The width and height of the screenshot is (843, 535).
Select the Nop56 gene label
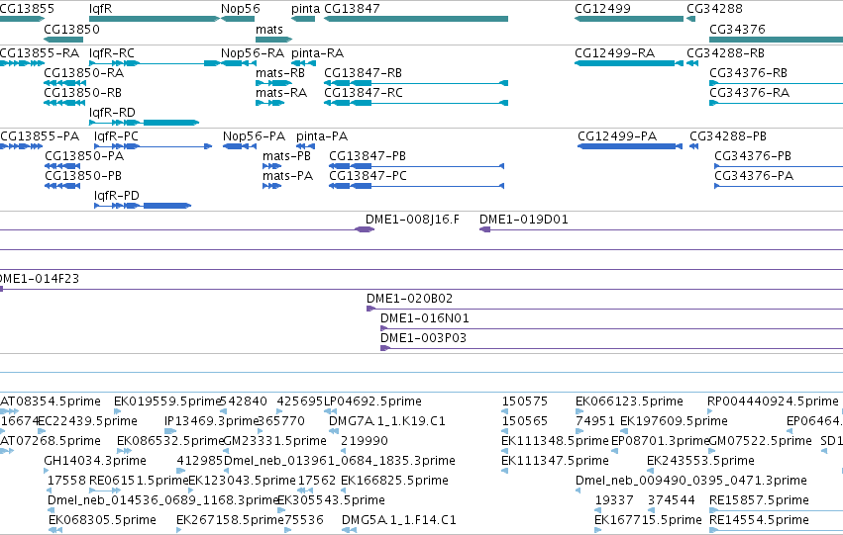click(241, 9)
